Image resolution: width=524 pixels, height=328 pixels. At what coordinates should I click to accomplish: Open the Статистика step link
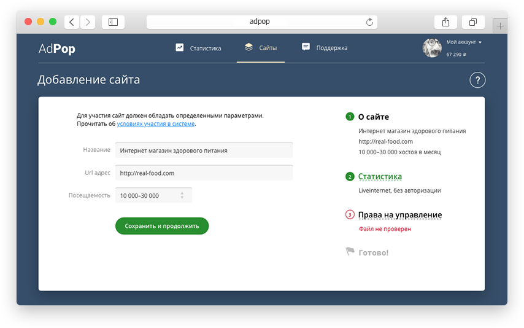380,176
